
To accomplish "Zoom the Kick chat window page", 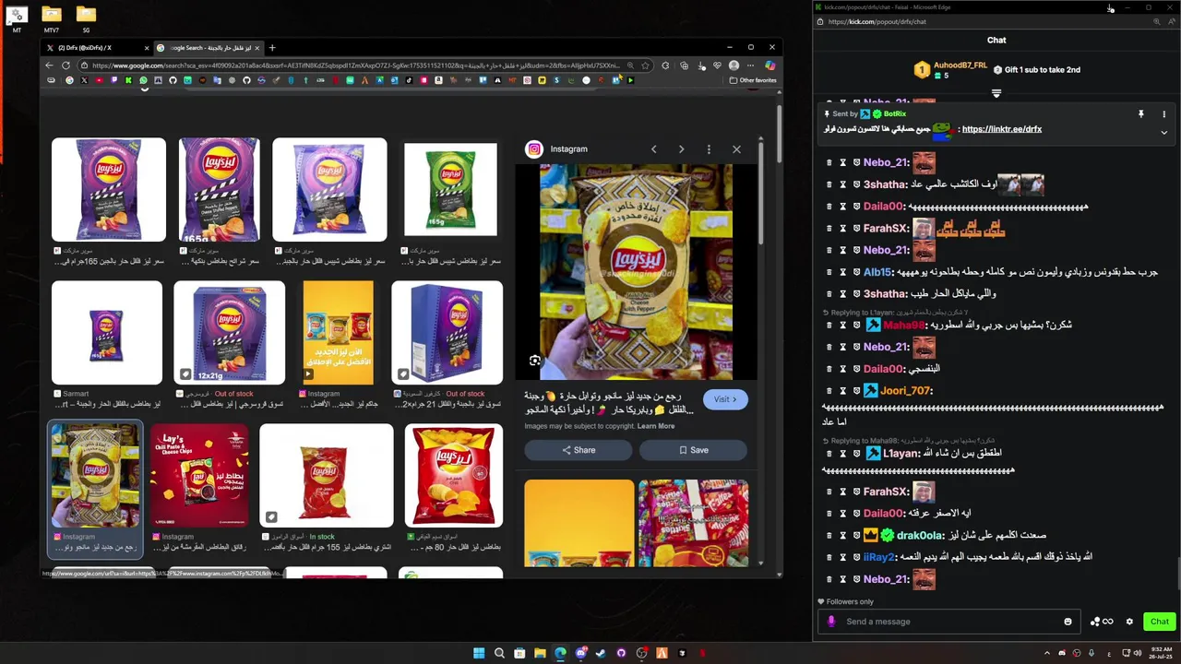I will tap(1156, 21).
